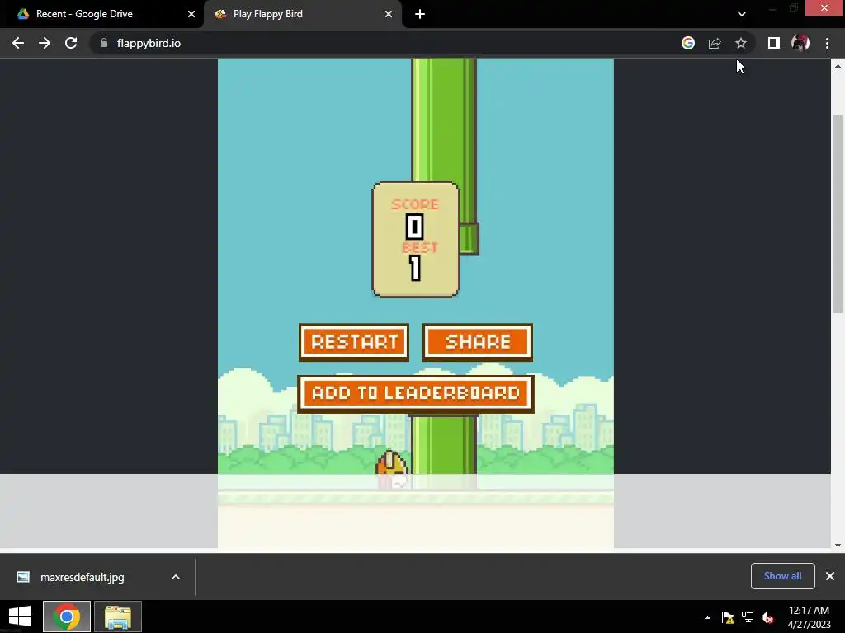The width and height of the screenshot is (845, 633).
Task: Click the Action Center flag tray icon
Action: point(728,617)
